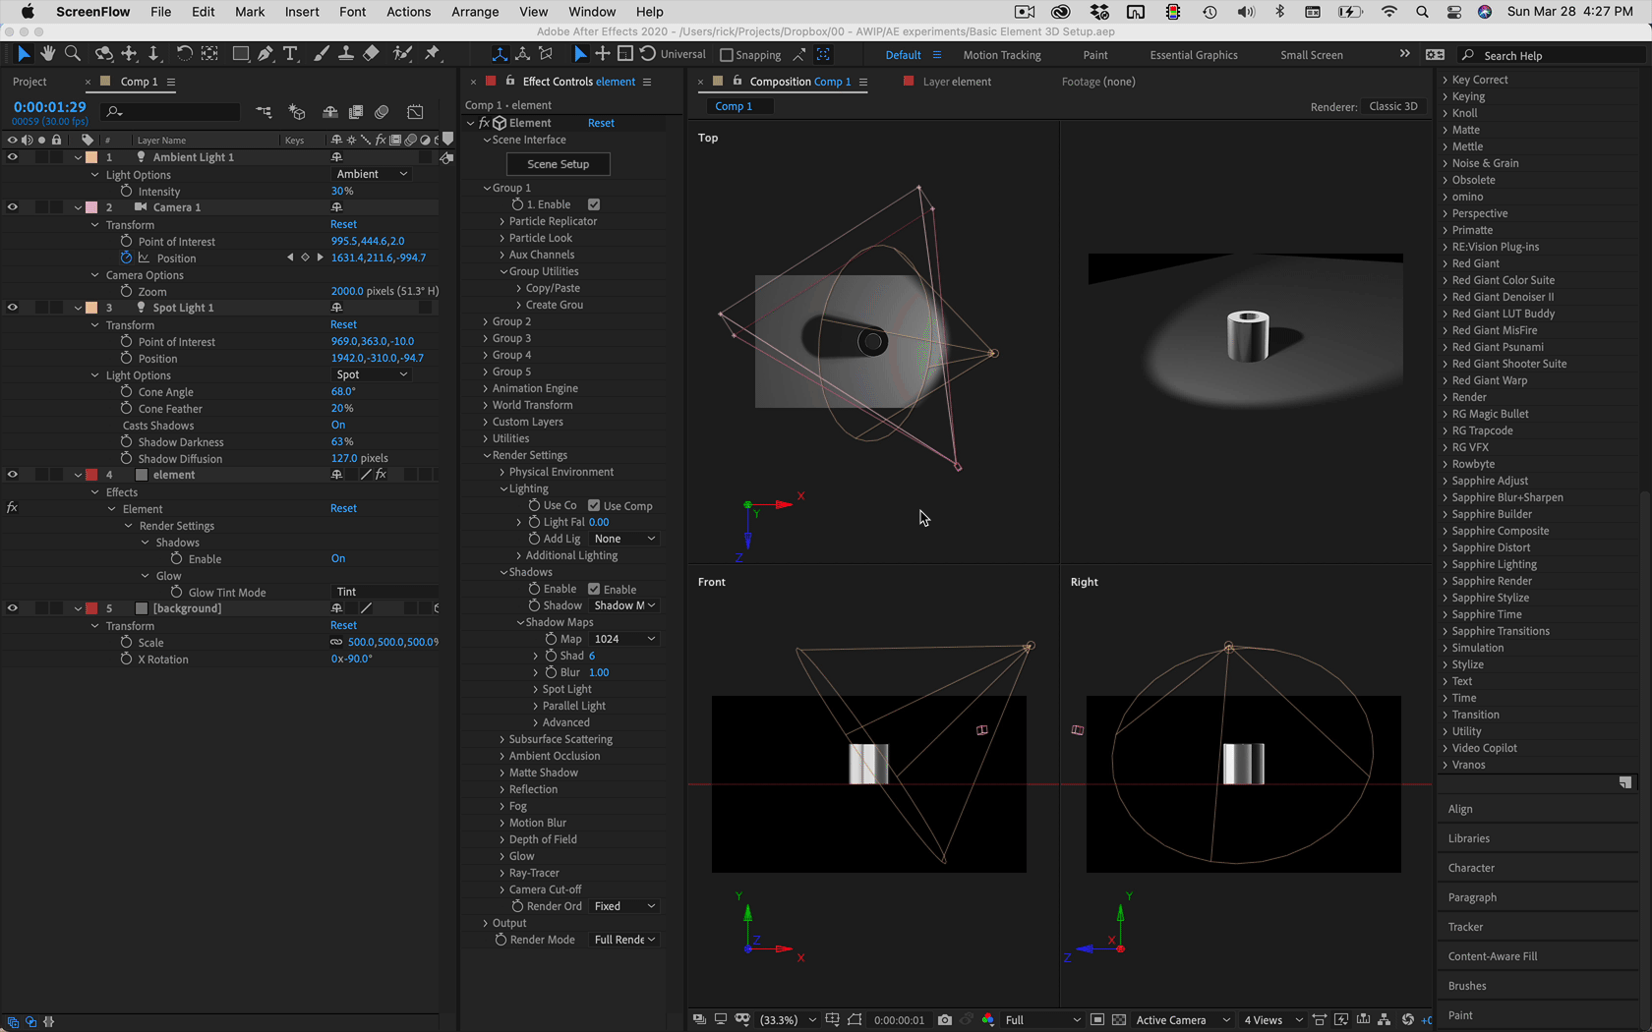Switch to the Essential Graphics workspace

coord(1194,55)
